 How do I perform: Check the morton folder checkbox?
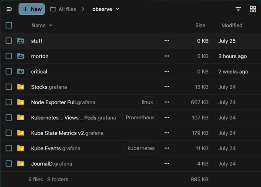tap(9, 56)
